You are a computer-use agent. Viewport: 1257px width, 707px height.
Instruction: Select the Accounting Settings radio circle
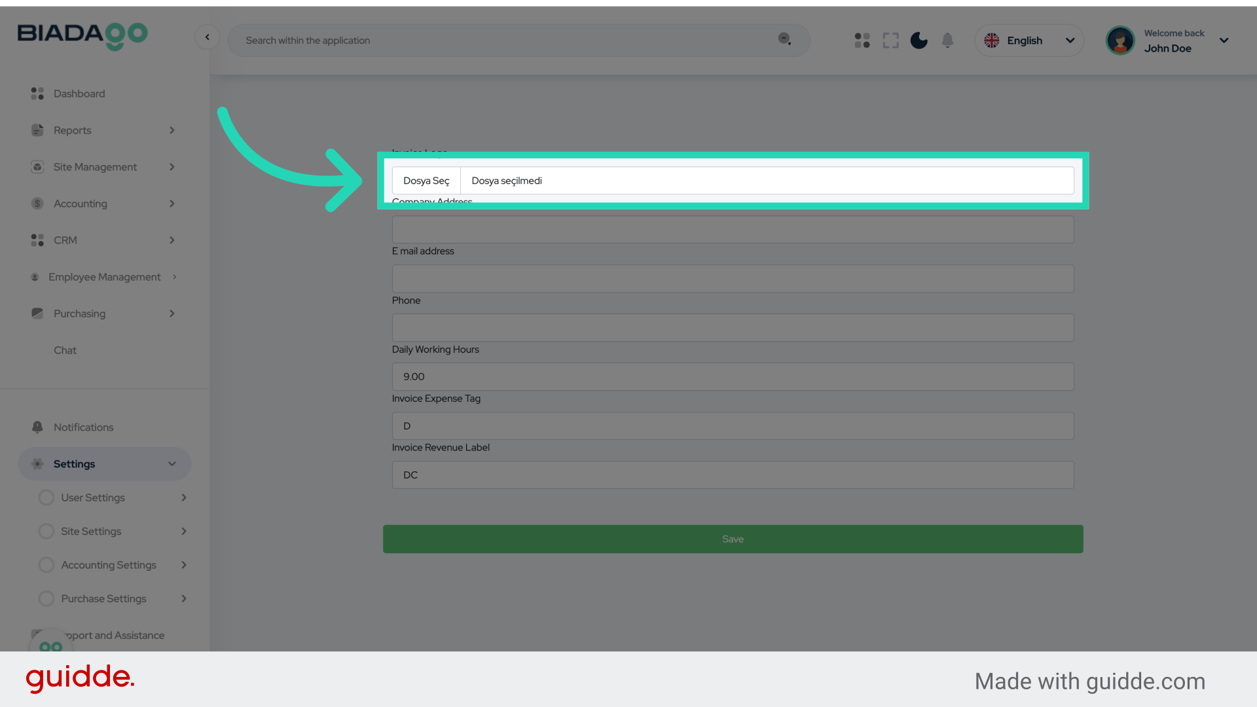tap(46, 565)
